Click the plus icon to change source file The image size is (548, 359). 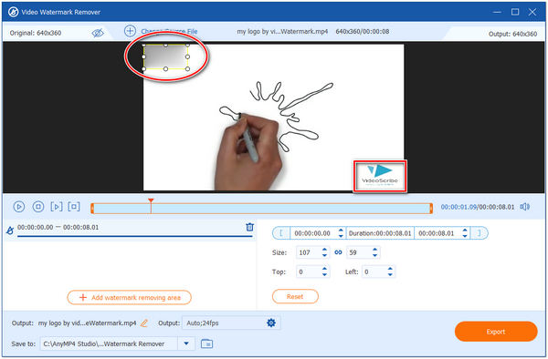click(x=130, y=31)
